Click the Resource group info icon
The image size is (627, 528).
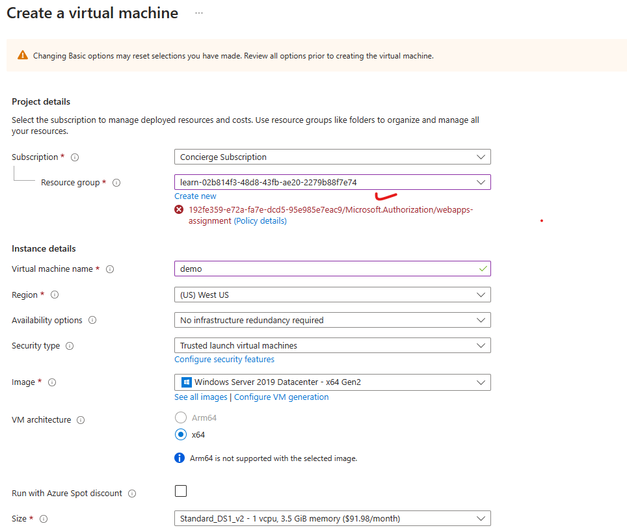116,183
